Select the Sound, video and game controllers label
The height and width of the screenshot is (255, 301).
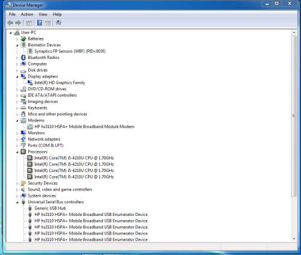coord(60,189)
